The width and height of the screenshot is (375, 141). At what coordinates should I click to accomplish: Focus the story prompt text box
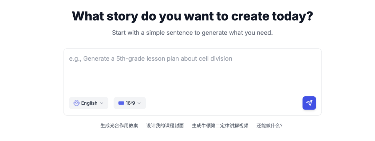(x=192, y=73)
